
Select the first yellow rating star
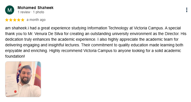7,20
